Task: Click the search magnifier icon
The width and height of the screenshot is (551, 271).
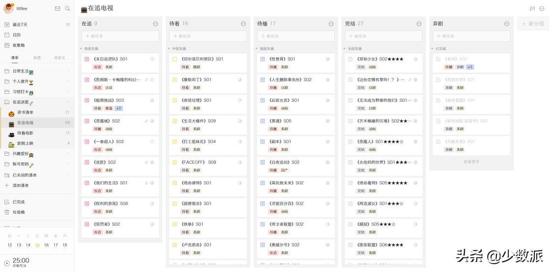Action: (x=67, y=8)
